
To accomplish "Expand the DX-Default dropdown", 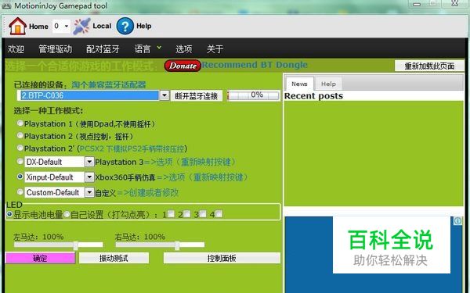I will (x=89, y=162).
